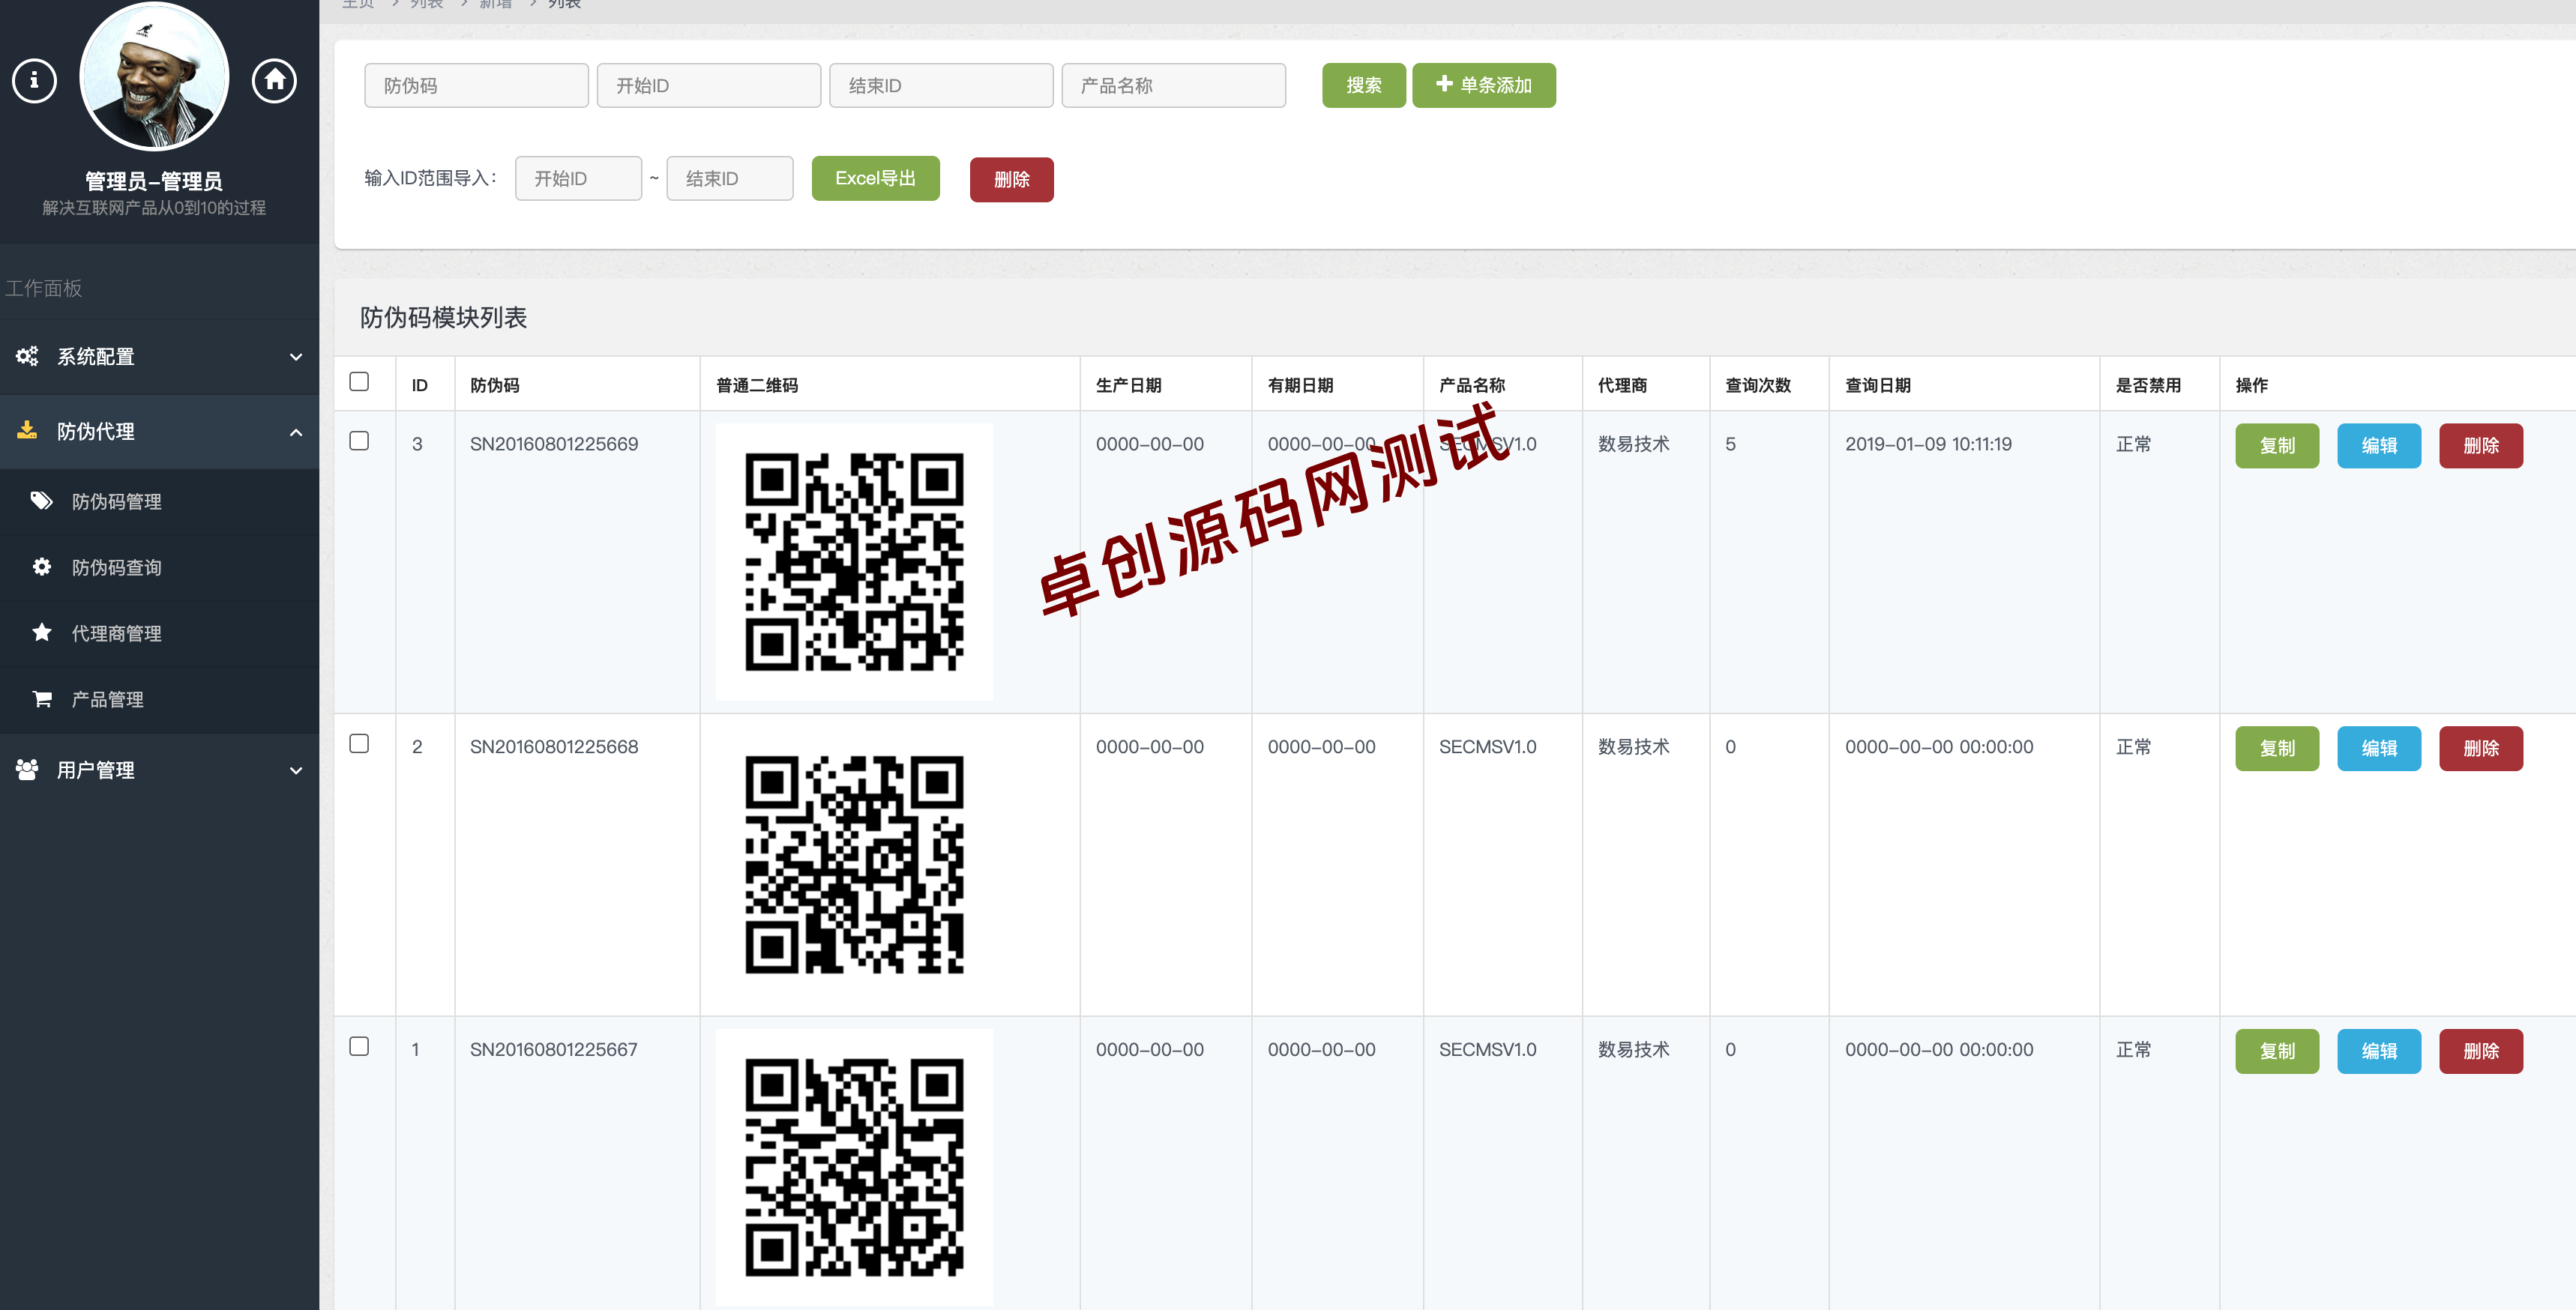Click the cart icon for 产品管理
The image size is (2576, 1310).
(x=42, y=699)
